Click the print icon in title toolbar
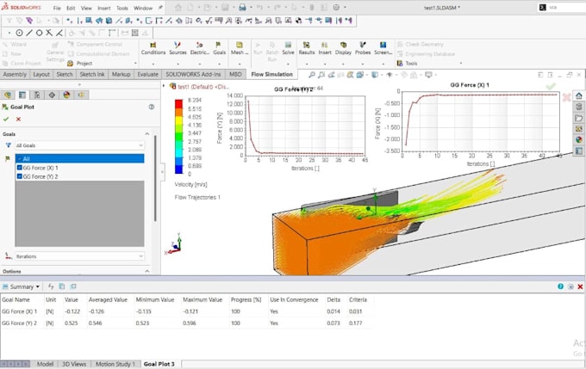Screen dimensions: 586x369 point(242,7)
